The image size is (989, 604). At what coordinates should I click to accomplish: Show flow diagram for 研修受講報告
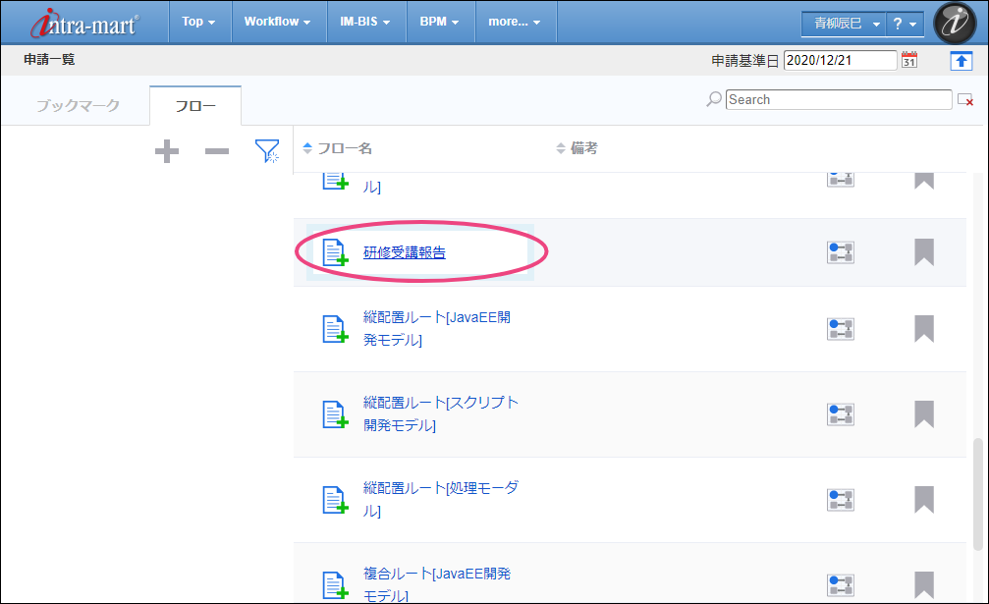(840, 252)
